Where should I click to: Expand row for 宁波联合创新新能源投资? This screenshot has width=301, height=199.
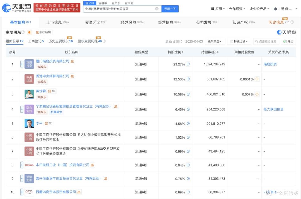coord(22,109)
